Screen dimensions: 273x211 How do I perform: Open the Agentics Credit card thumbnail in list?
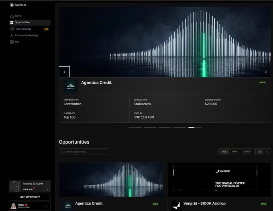111,179
